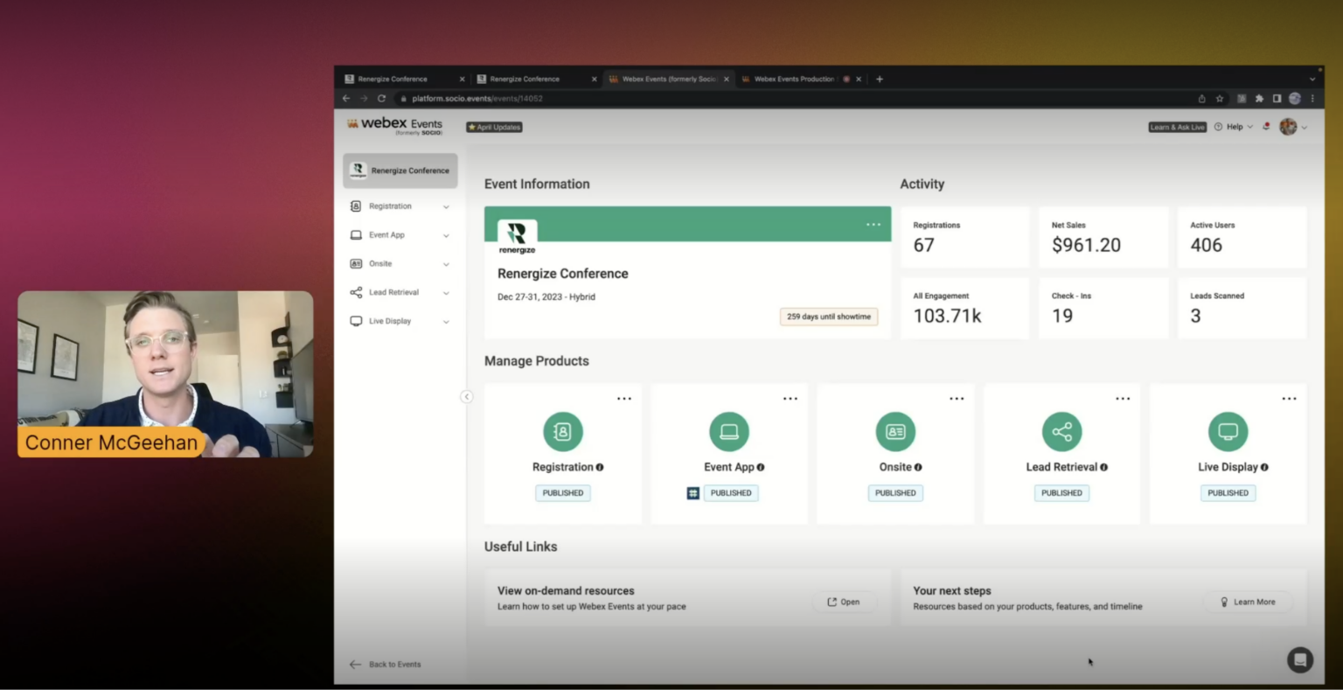Expand the Event App sidebar section

(x=446, y=234)
